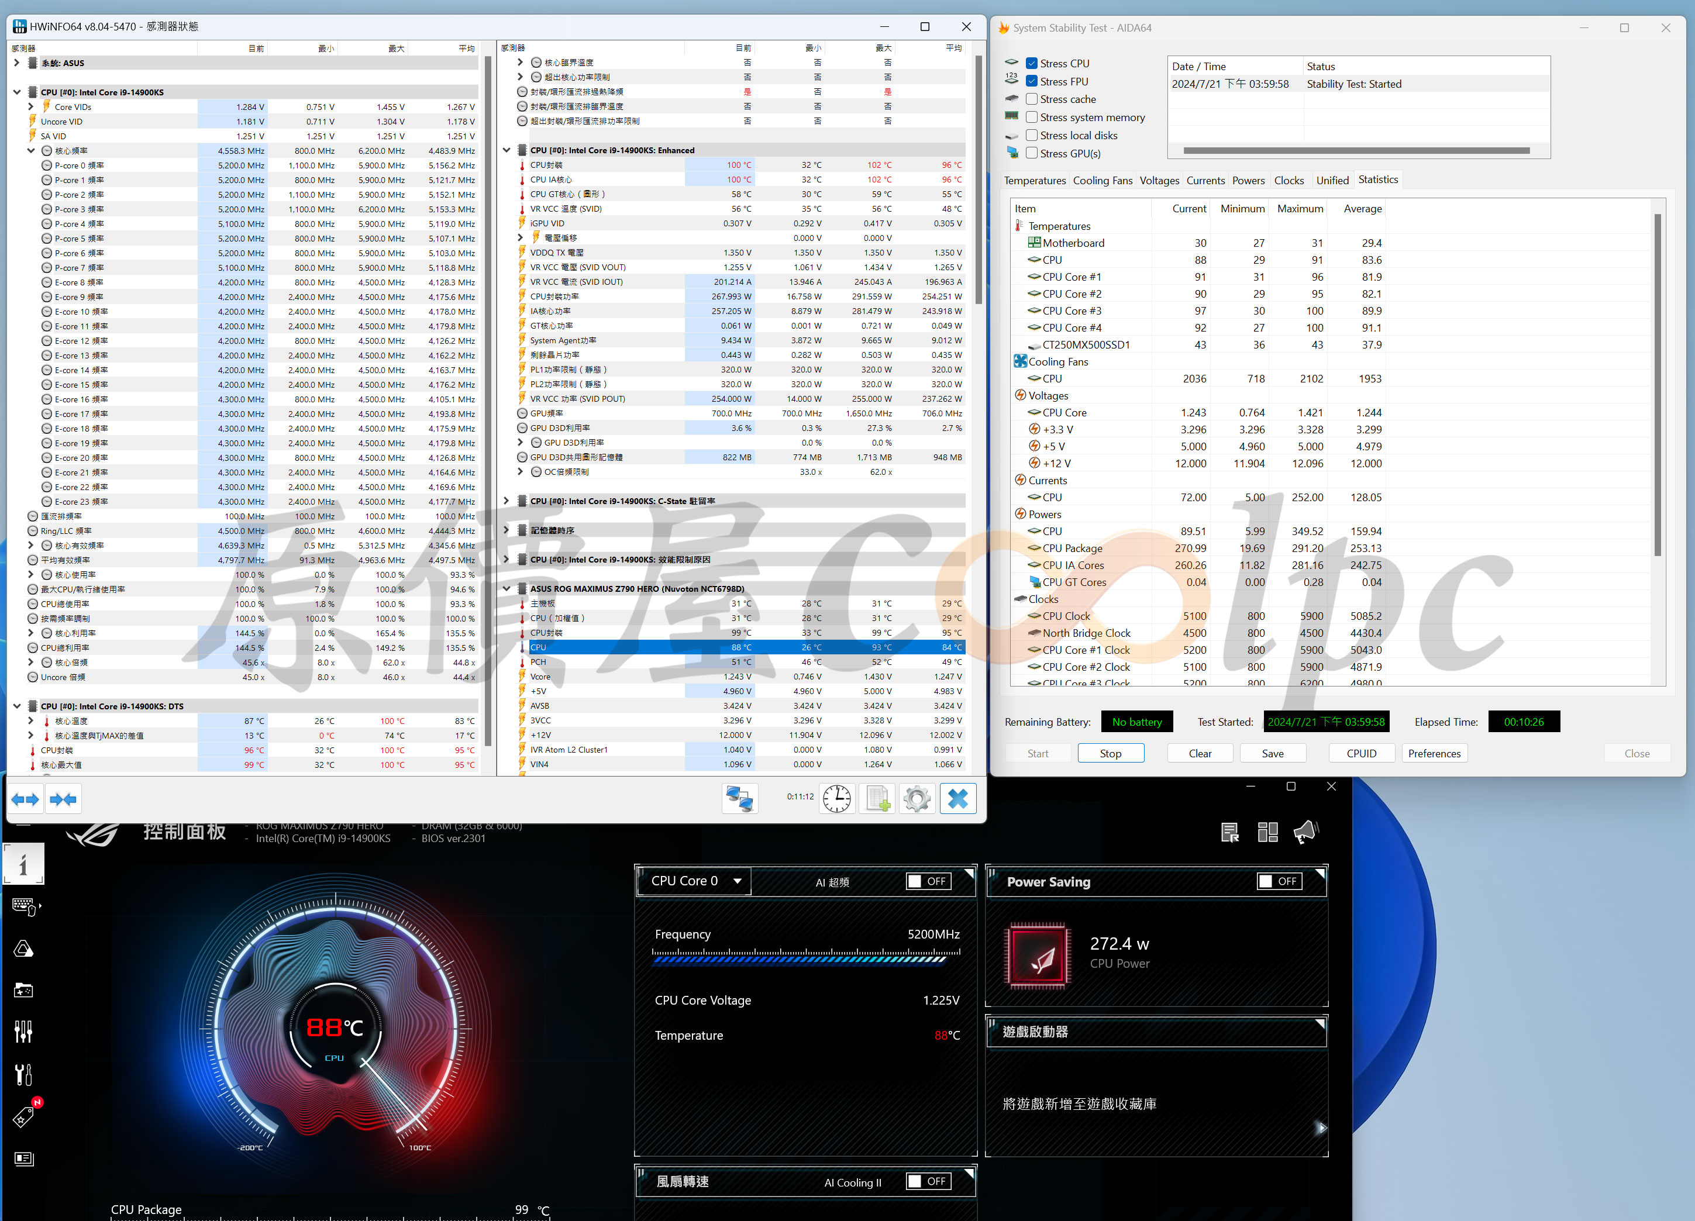Toggle AI overclocking OFF switch
The height and width of the screenshot is (1221, 1695).
coord(928,882)
